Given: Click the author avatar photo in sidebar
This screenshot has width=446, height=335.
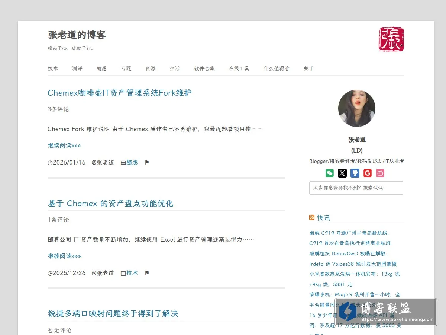Looking at the screenshot, I should (x=357, y=108).
